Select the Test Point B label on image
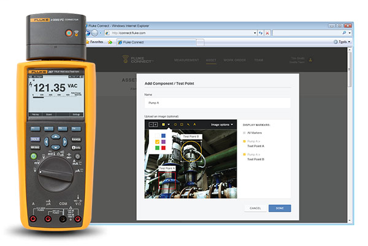The image size is (368, 246). click(191, 136)
